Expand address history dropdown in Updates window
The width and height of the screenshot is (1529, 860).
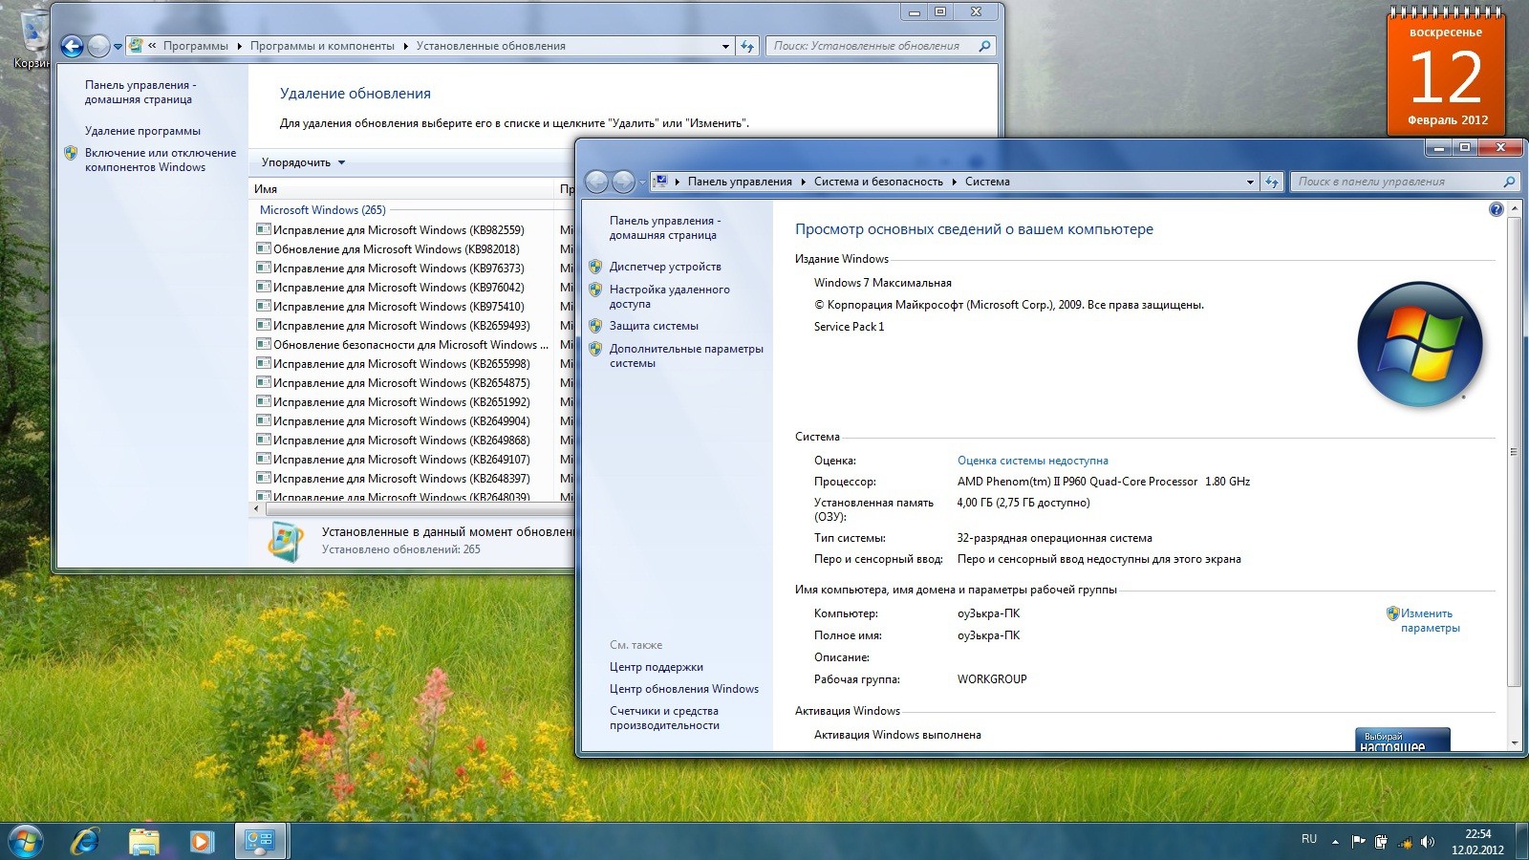click(726, 46)
